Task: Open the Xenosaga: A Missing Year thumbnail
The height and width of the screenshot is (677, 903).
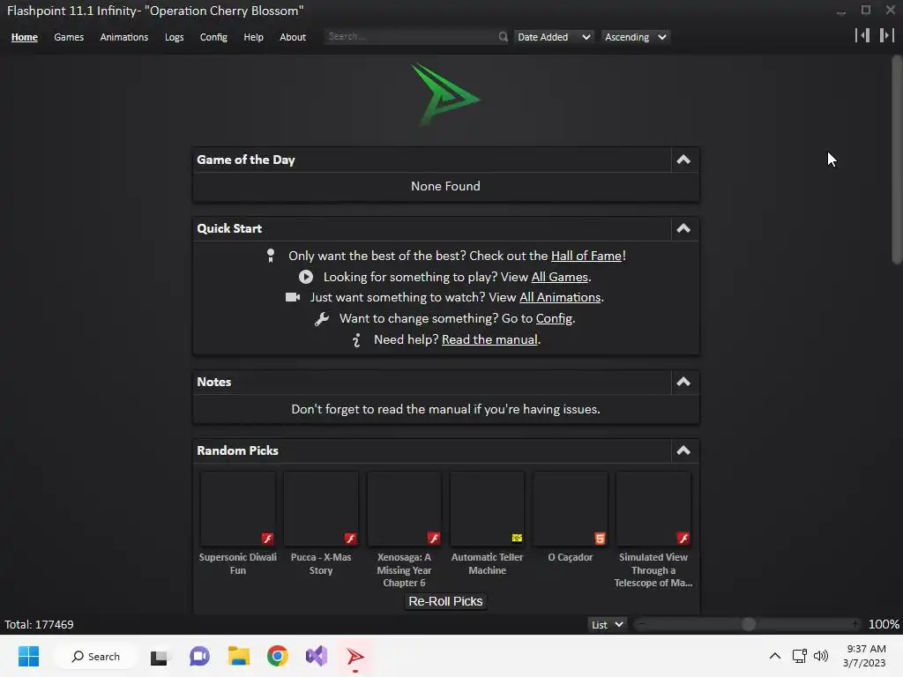Action: pyautogui.click(x=404, y=509)
